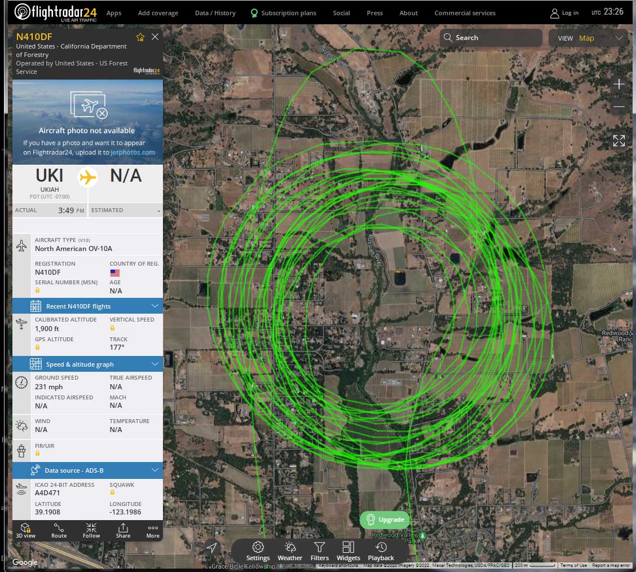
Task: Start Playback mode
Action: [381, 551]
